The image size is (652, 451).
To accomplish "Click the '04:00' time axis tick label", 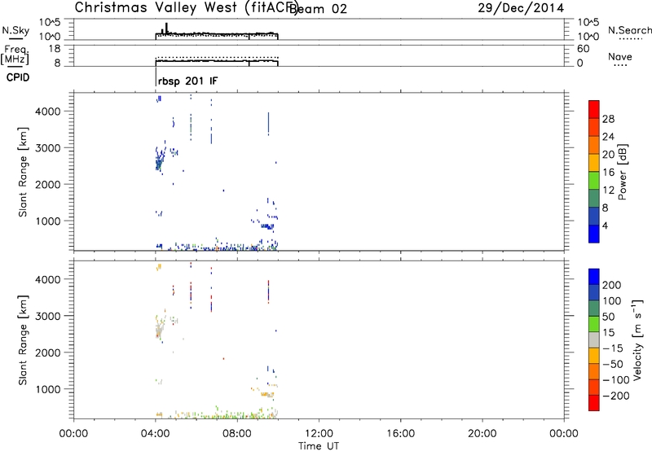I will pos(156,434).
